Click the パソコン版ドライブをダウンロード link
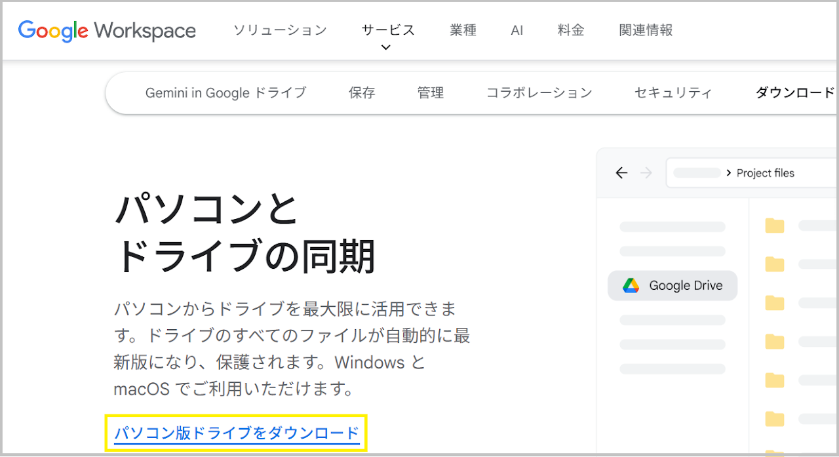Image resolution: width=839 pixels, height=457 pixels. pos(237,433)
